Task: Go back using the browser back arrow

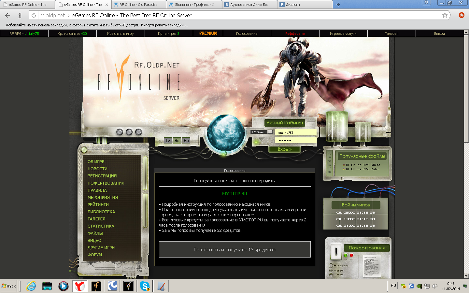Action: [x=8, y=15]
